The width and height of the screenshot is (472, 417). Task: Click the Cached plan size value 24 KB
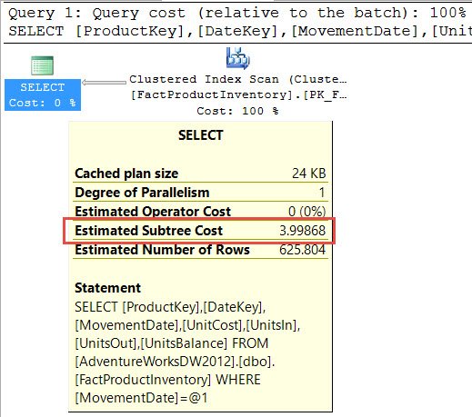pos(309,174)
